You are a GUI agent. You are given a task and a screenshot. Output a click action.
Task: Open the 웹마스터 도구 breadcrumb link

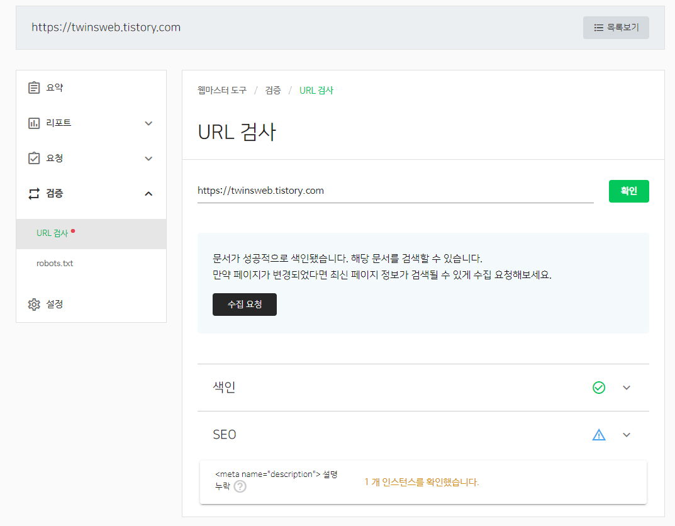pyautogui.click(x=221, y=90)
